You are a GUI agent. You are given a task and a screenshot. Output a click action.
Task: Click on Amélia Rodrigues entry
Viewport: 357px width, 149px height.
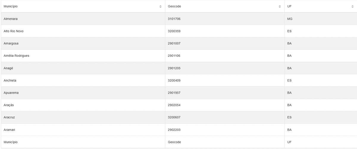coord(16,56)
